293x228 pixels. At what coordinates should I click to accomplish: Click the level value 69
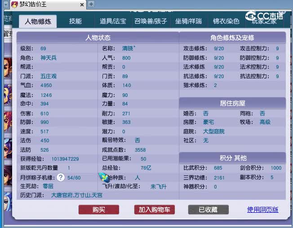tap(43, 48)
